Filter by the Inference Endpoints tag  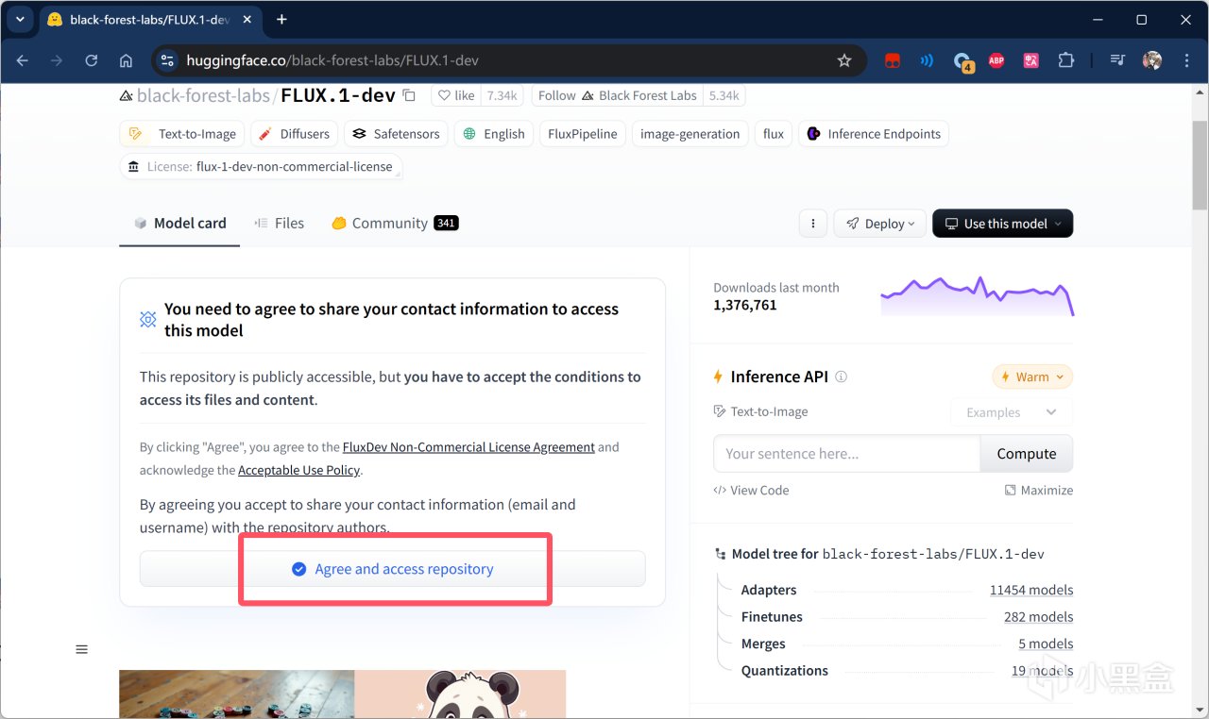(874, 134)
